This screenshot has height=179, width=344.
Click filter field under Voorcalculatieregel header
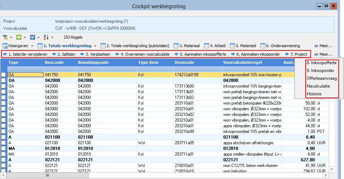click(252, 69)
